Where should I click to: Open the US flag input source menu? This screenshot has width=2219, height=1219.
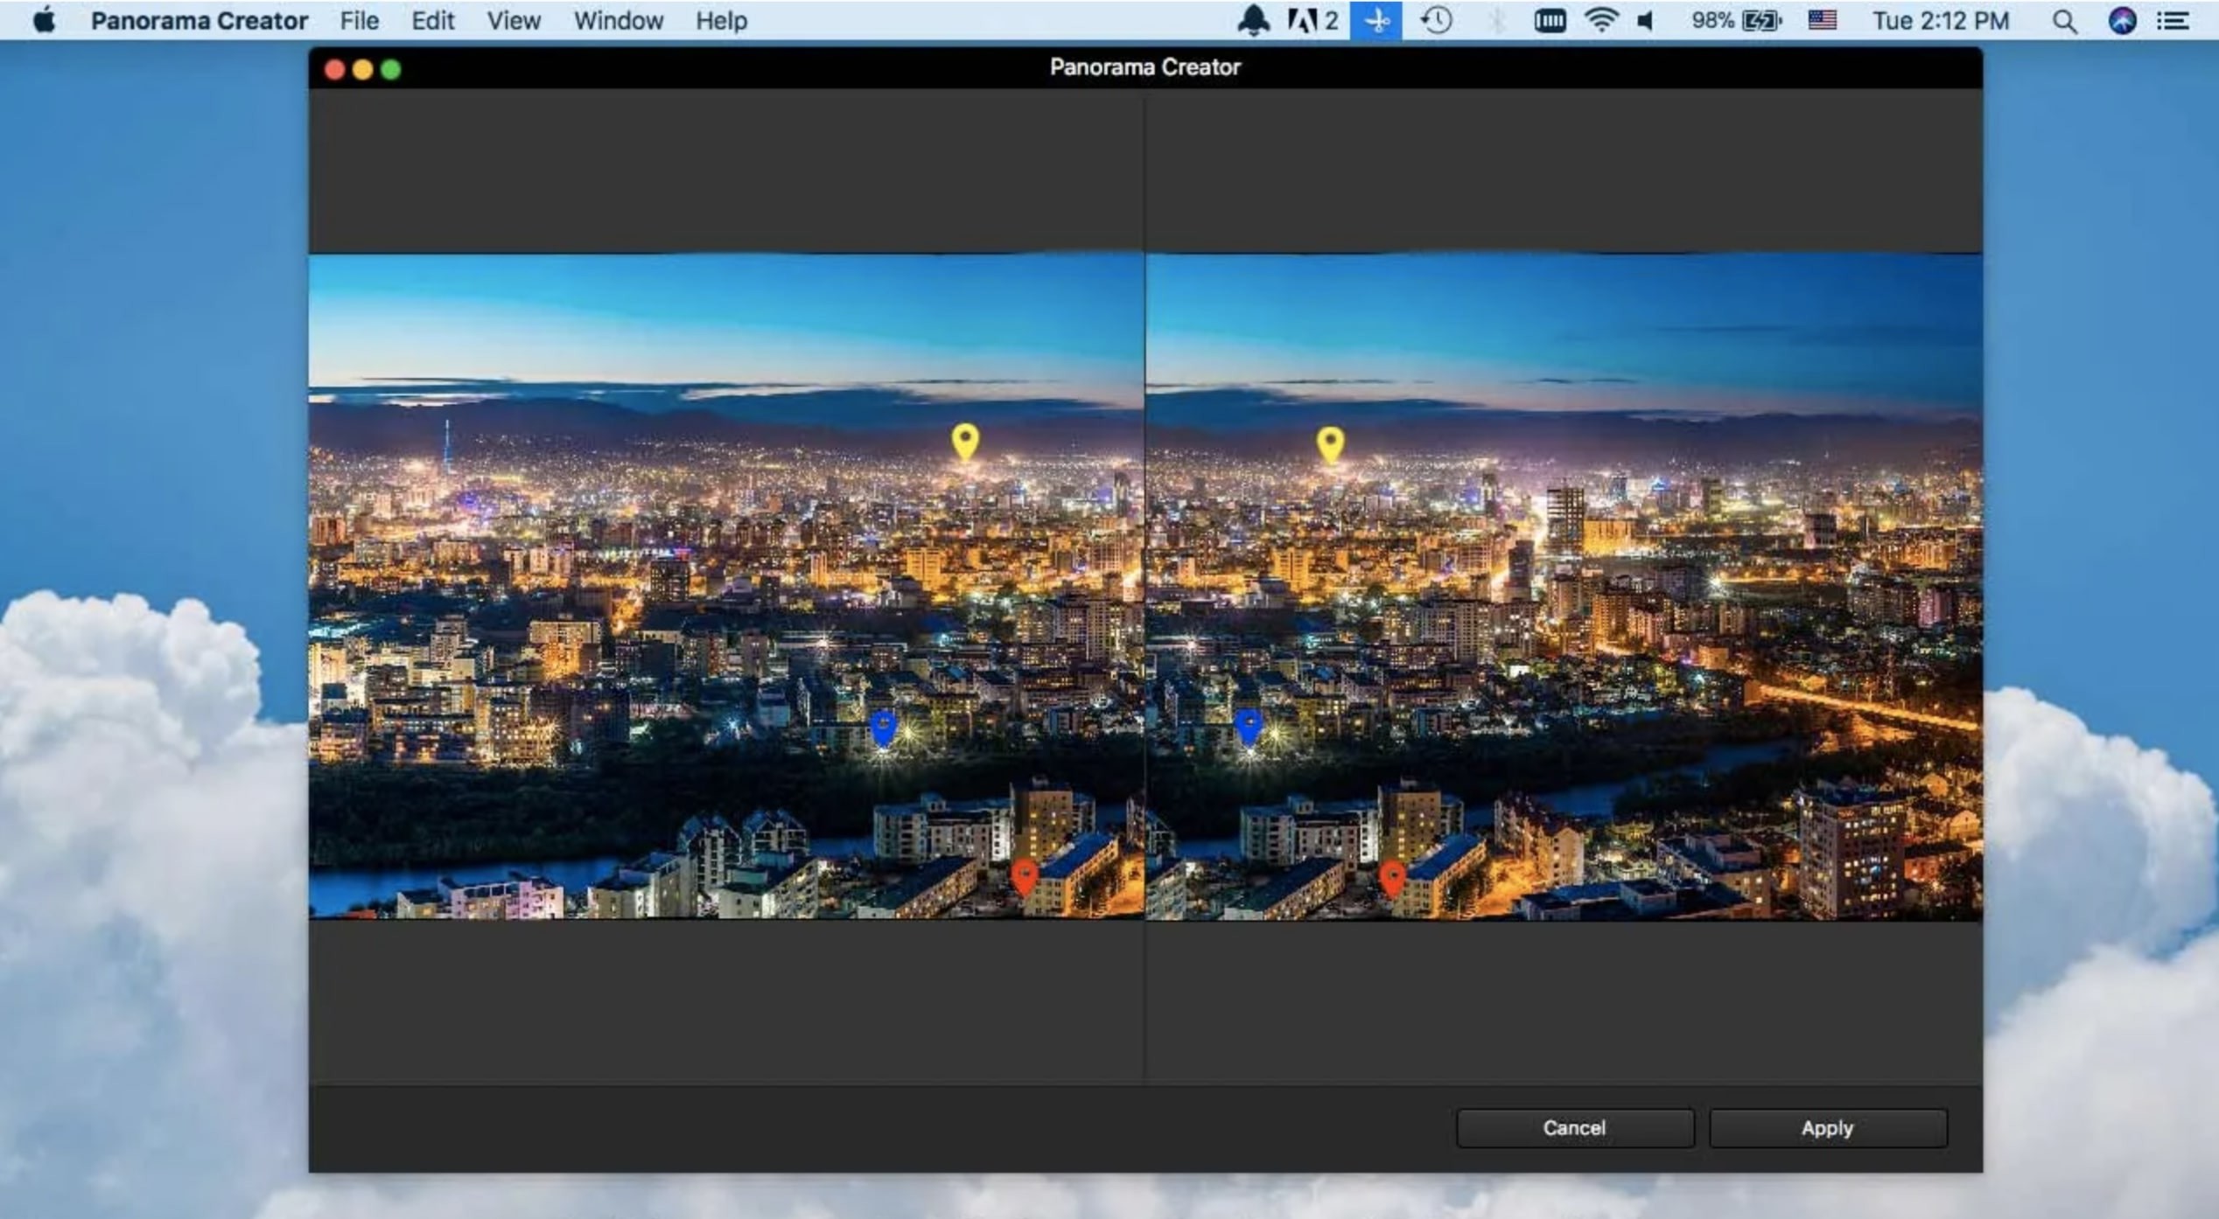(1822, 20)
